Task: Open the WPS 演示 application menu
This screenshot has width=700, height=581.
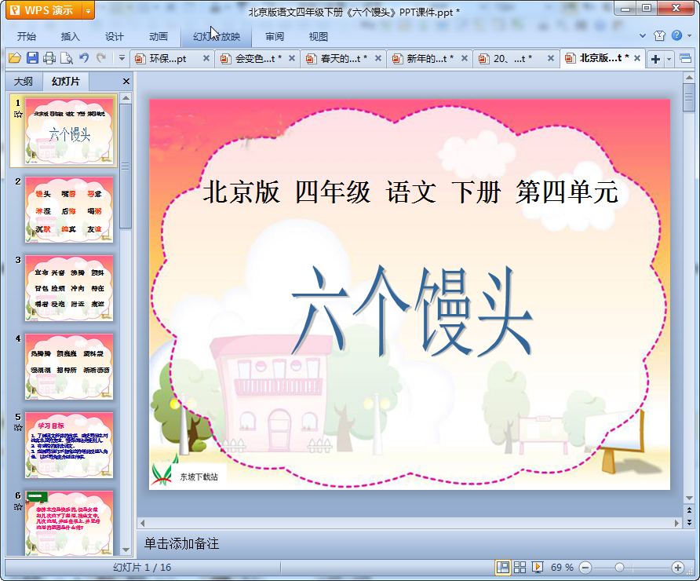Action: (x=44, y=10)
